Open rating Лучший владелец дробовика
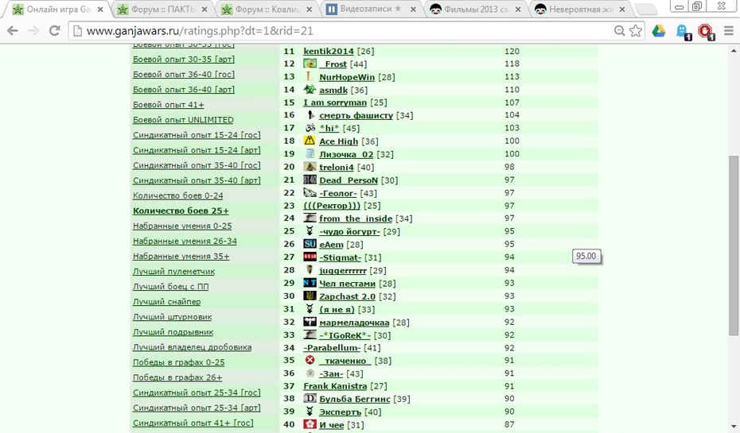Image resolution: width=740 pixels, height=433 pixels. click(x=192, y=347)
